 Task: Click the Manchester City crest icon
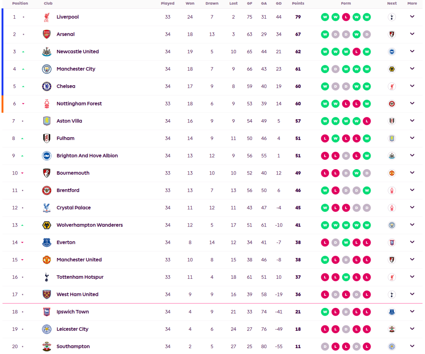pos(46,69)
